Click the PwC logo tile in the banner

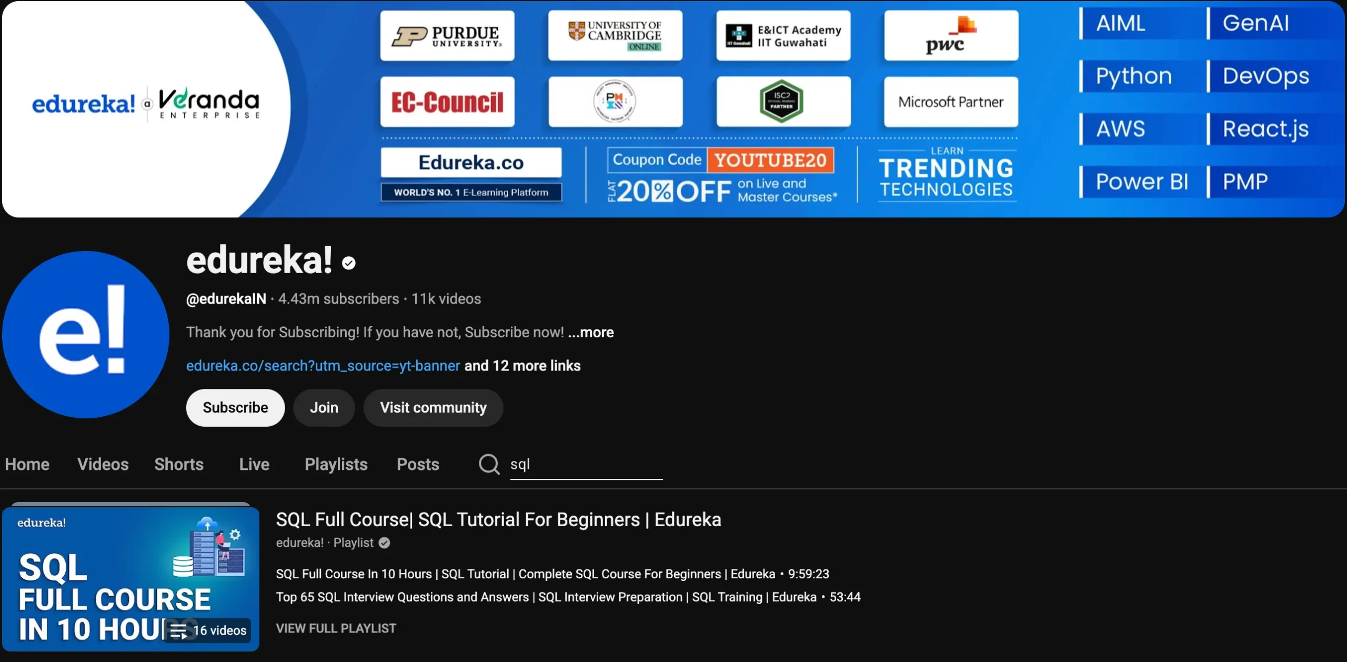[x=951, y=36]
